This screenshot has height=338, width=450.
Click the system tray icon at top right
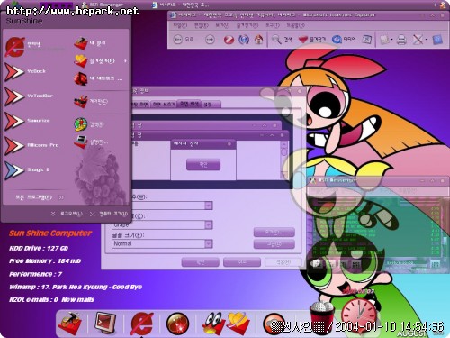[x=444, y=5]
